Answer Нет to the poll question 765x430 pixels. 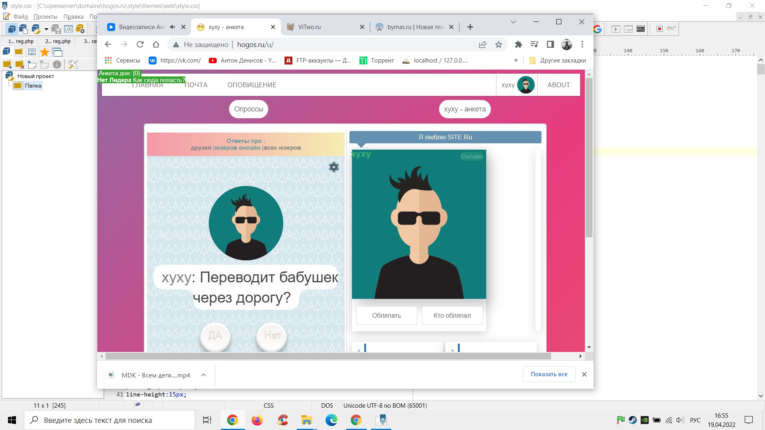tap(272, 336)
